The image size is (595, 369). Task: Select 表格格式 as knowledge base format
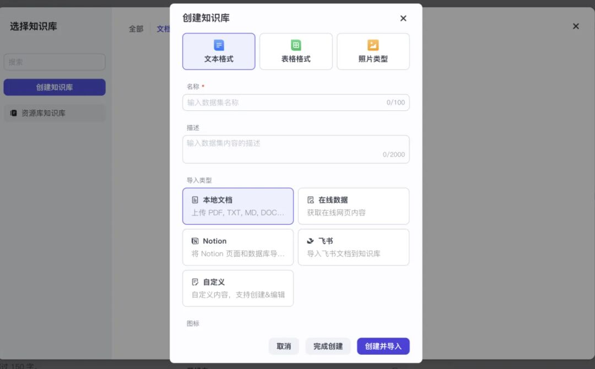pos(296,52)
